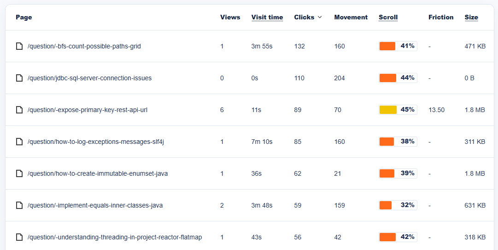Click the 13.50 friction value
Screen dimensions: 498x250
tap(436, 110)
